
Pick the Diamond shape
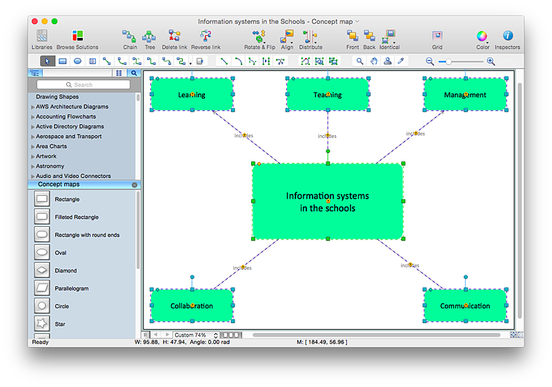pos(42,270)
